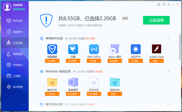Click the user avatar profile picture
Viewport: 182px width, 112px height.
(7, 7)
